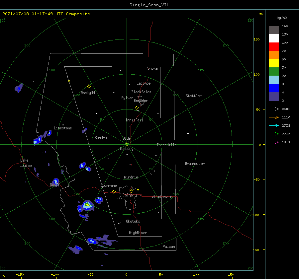
Task: Click the white 130 legend swatch
Action: tap(274, 38)
